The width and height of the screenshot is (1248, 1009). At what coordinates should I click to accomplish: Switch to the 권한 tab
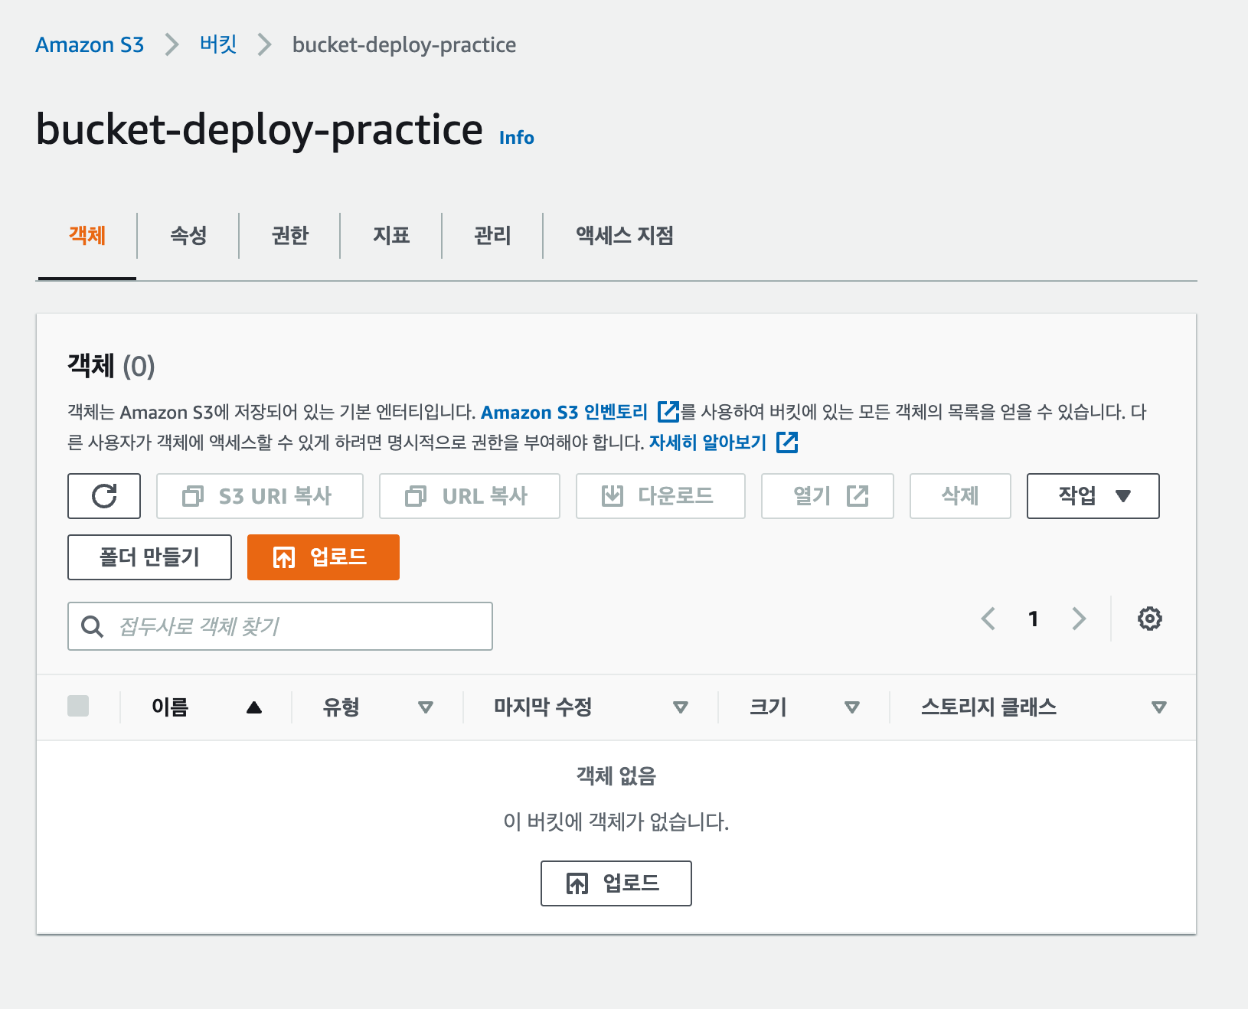point(290,236)
